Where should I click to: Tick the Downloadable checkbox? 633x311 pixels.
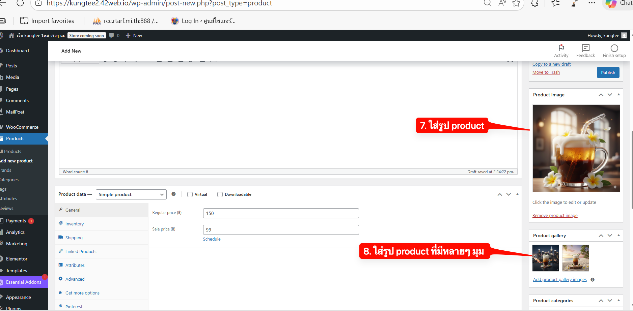(220, 194)
